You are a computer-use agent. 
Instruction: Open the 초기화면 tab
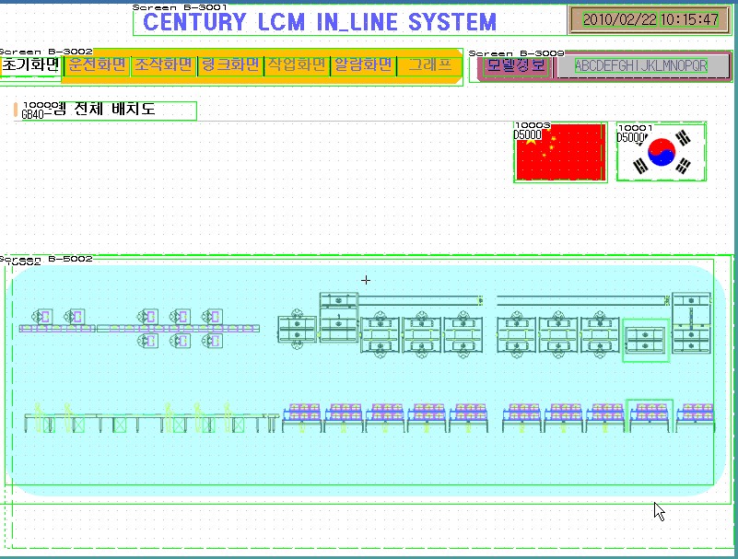(x=30, y=65)
